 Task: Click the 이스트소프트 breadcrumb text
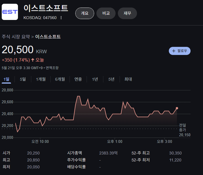point(48,37)
